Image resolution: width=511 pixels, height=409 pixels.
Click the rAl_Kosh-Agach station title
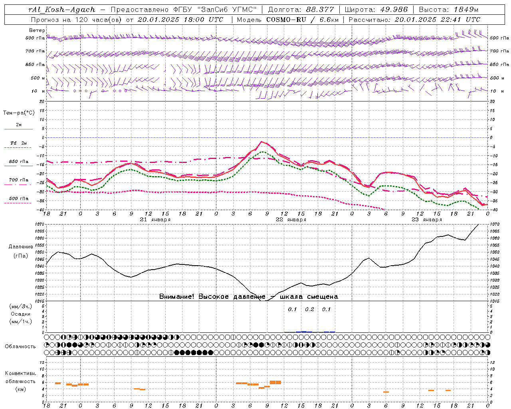[62, 10]
